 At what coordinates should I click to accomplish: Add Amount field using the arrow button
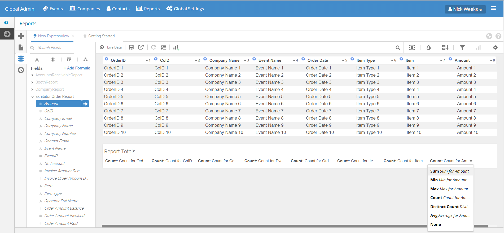85,104
